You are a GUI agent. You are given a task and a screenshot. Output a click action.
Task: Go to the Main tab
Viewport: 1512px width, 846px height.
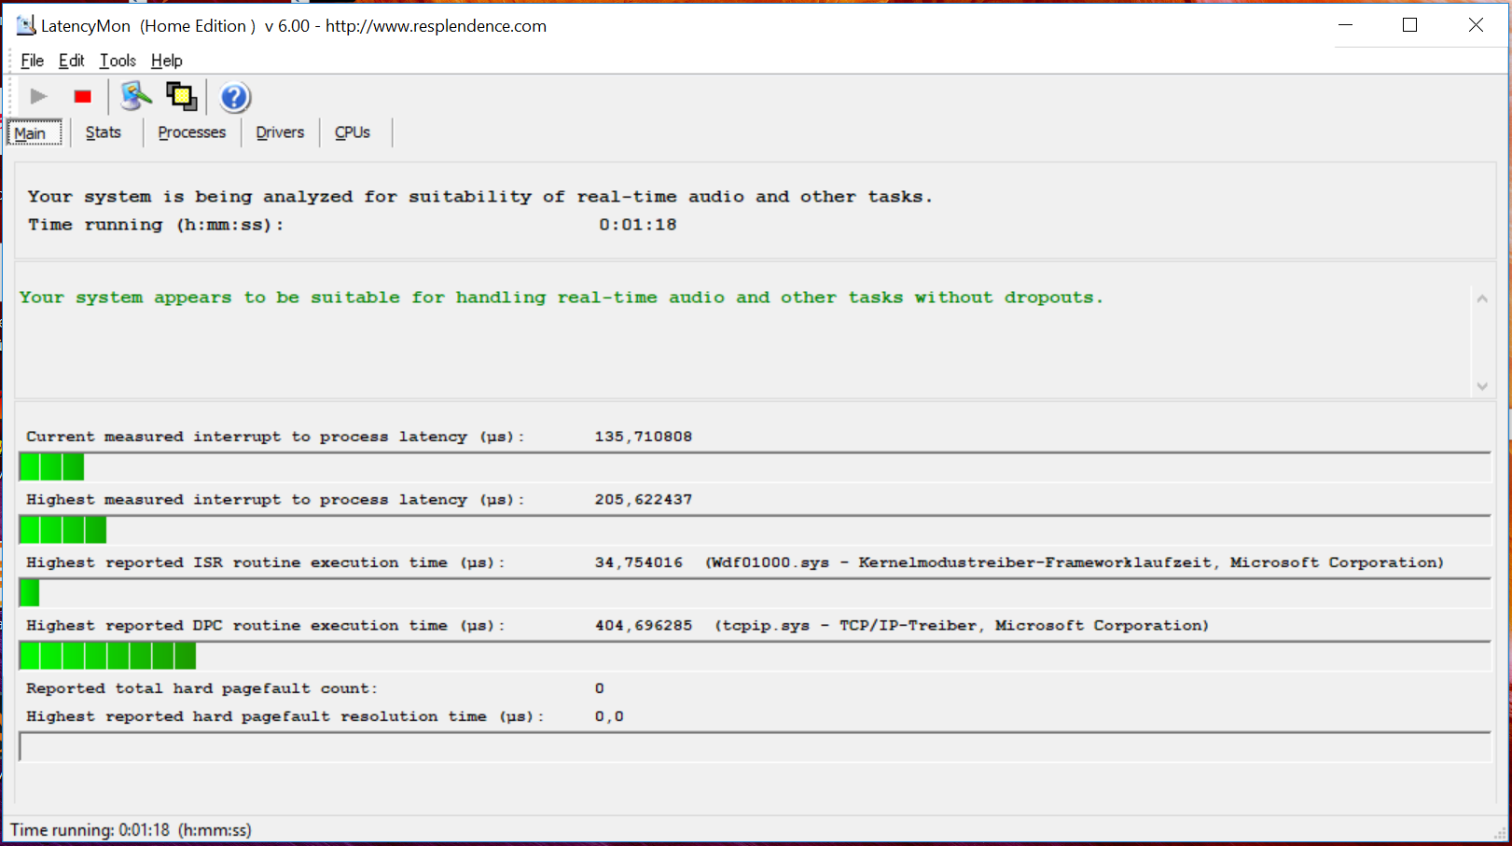click(x=31, y=133)
